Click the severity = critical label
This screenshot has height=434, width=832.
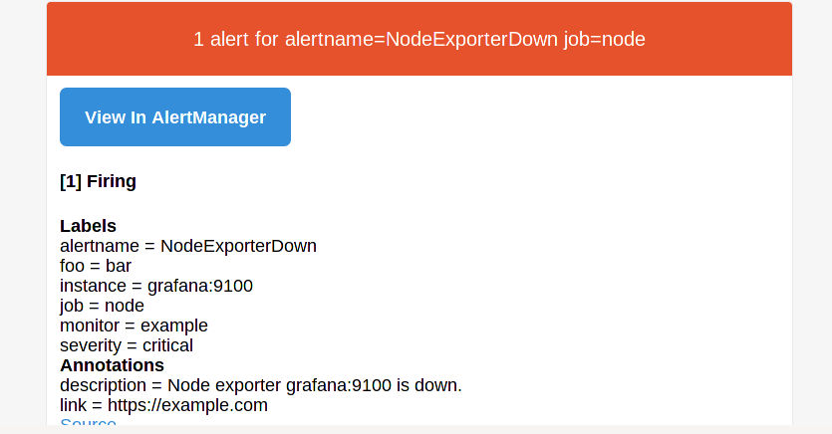127,345
